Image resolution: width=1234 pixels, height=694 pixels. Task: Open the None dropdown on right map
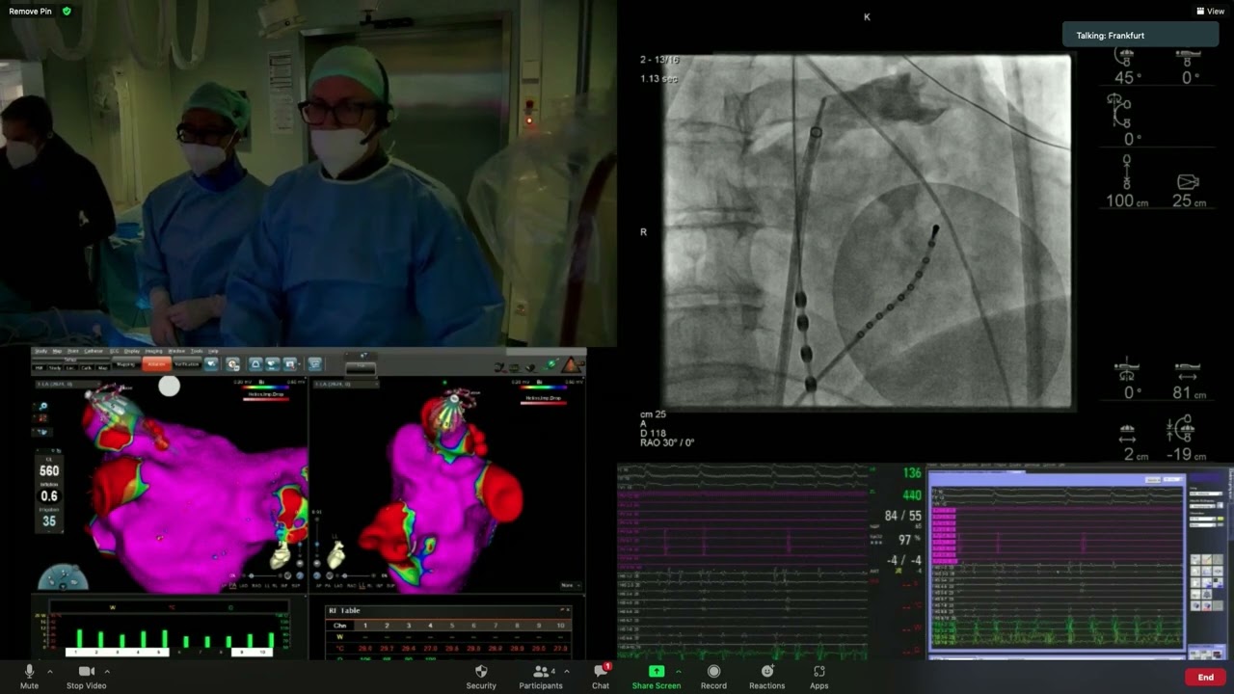571,585
